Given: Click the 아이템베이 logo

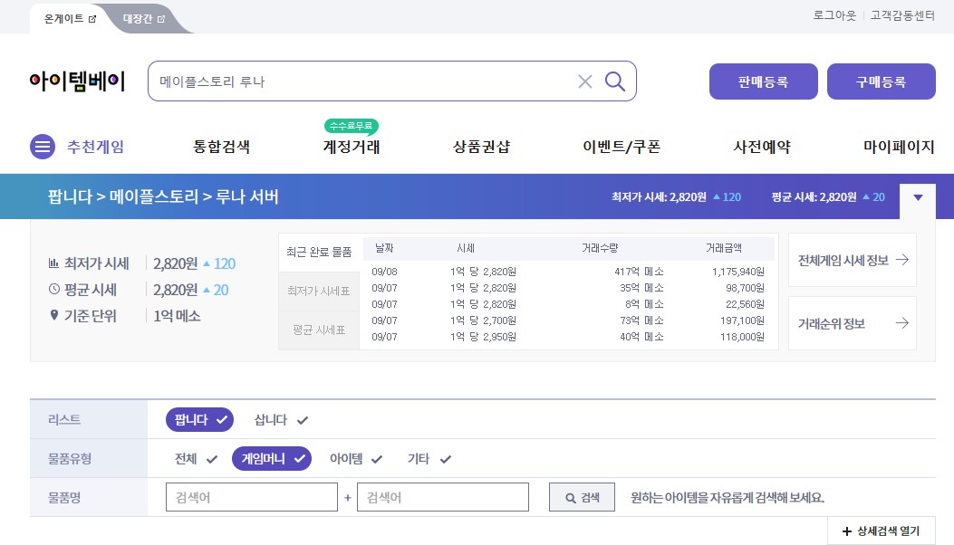Looking at the screenshot, I should coord(77,81).
